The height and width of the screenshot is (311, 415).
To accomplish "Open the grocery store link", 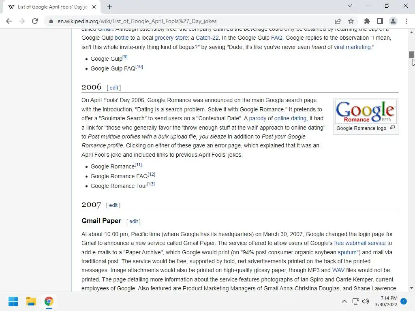I will [x=171, y=38].
